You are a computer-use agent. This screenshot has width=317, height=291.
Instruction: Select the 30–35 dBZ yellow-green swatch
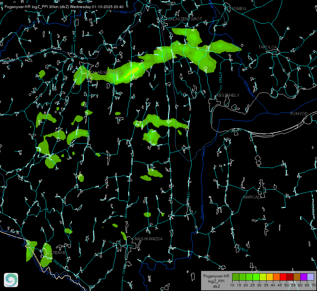click(x=263, y=277)
